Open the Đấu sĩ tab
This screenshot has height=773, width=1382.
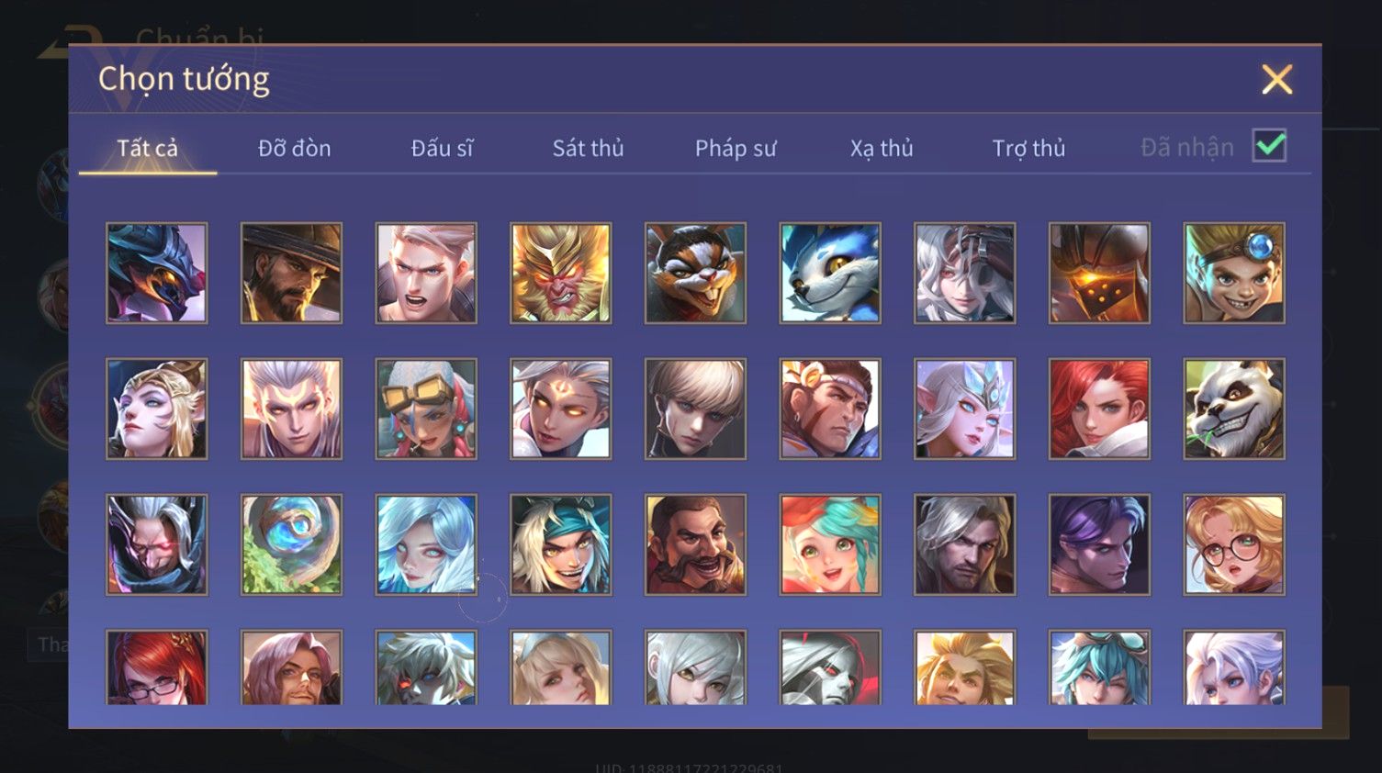[442, 148]
